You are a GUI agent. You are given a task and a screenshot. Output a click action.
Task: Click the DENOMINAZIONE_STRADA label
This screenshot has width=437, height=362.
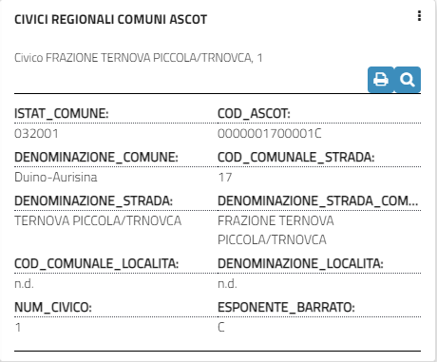coord(93,201)
